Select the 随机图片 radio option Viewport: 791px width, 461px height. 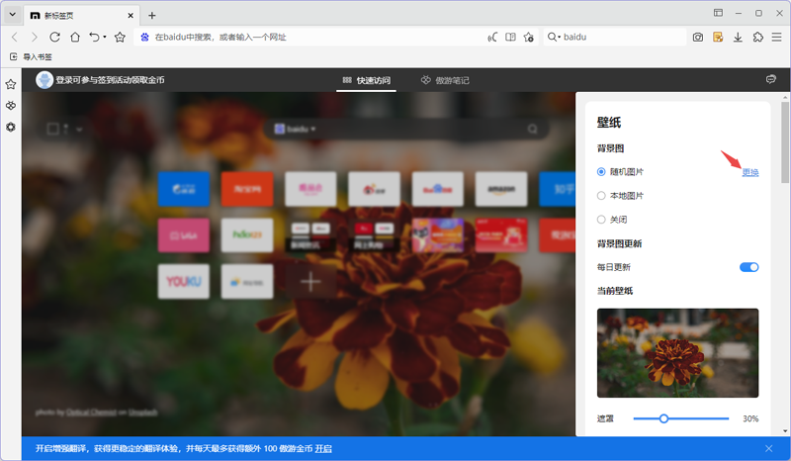click(x=601, y=171)
